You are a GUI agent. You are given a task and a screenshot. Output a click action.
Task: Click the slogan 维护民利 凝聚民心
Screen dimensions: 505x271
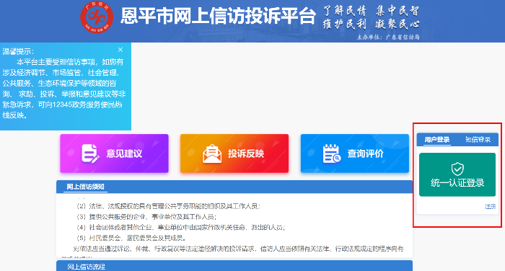371,24
